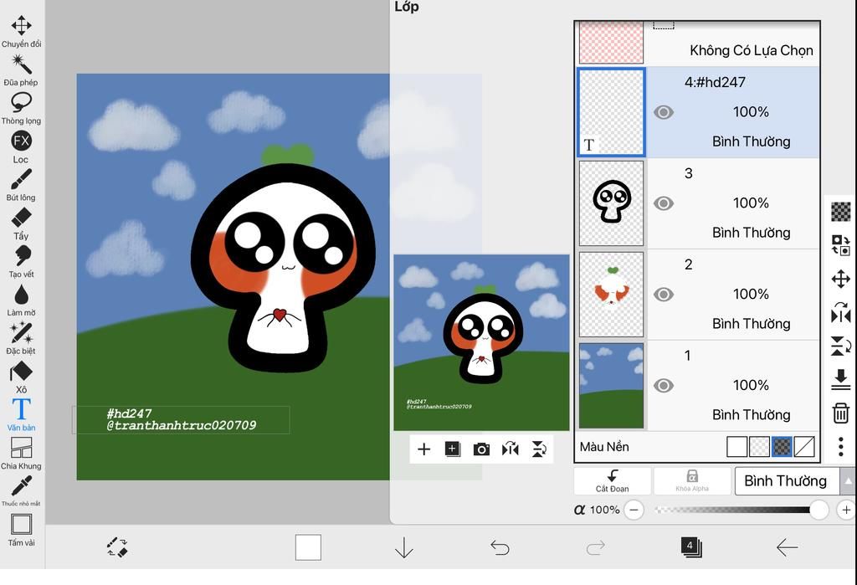Click the mirror flip icon below the preview
Screen dimensions: 857x585
pos(510,449)
